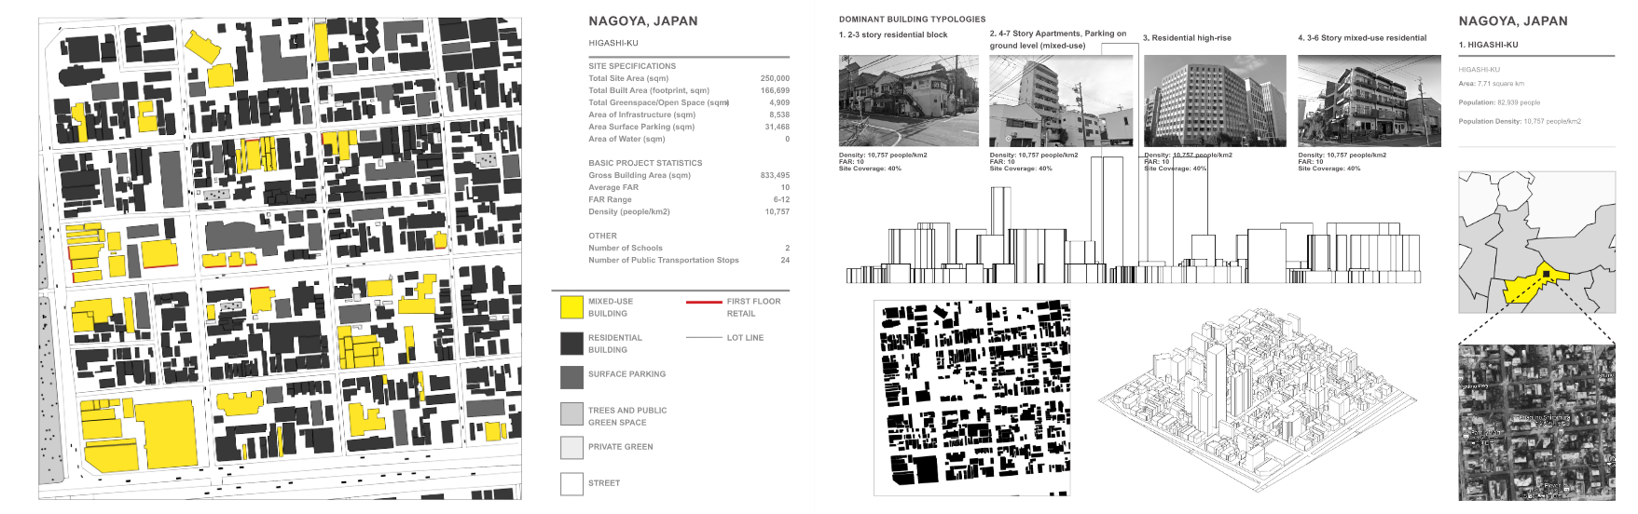Click the 'SURFACE PARKING' legend label
1638x514 pixels.
pyautogui.click(x=626, y=374)
